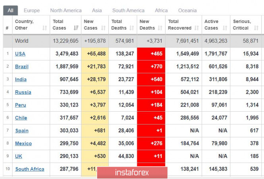The image size is (264, 179).
Task: Click the # rank column header
Action: (7, 28)
